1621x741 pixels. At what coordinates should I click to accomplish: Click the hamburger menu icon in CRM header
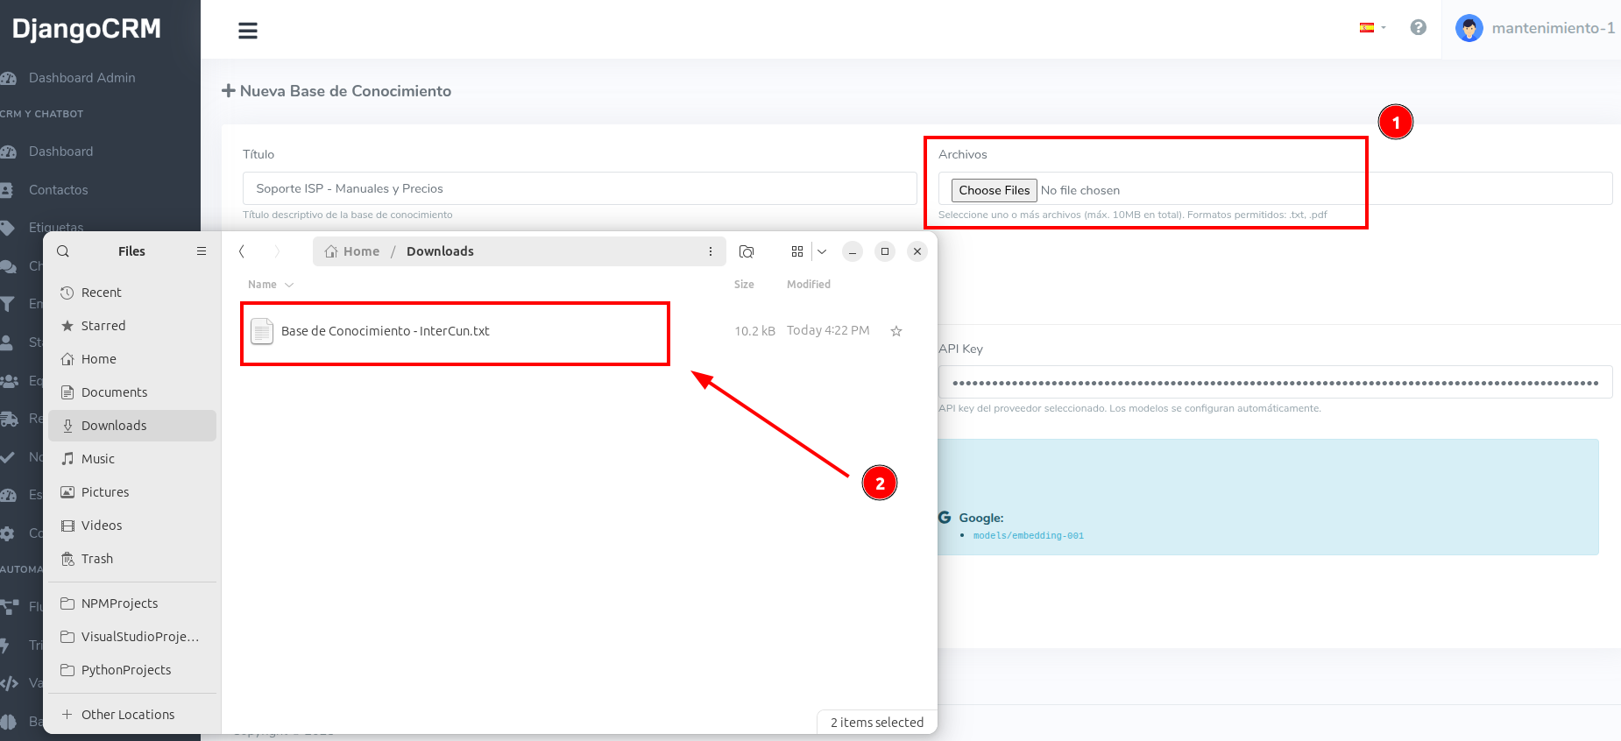click(x=248, y=31)
